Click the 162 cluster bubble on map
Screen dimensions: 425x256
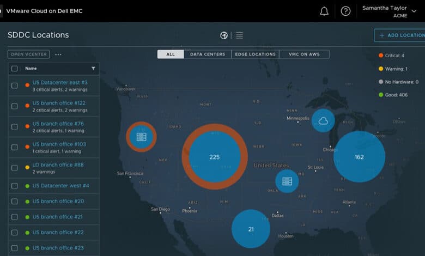359,157
